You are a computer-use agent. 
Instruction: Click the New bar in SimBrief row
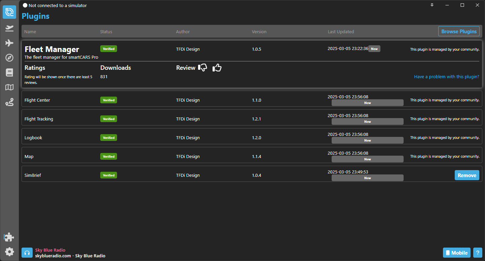[x=368, y=178]
